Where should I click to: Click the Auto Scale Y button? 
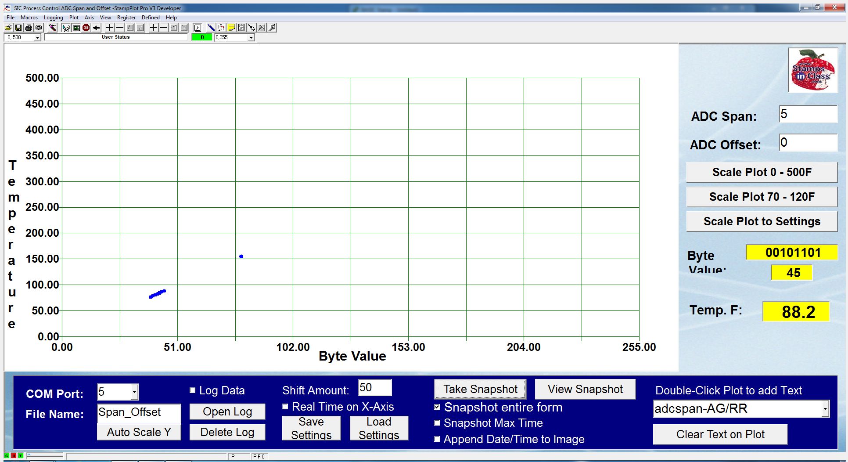point(139,432)
